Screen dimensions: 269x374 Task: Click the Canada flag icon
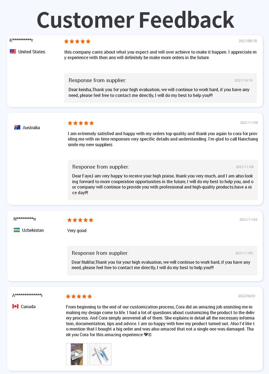[x=15, y=306]
